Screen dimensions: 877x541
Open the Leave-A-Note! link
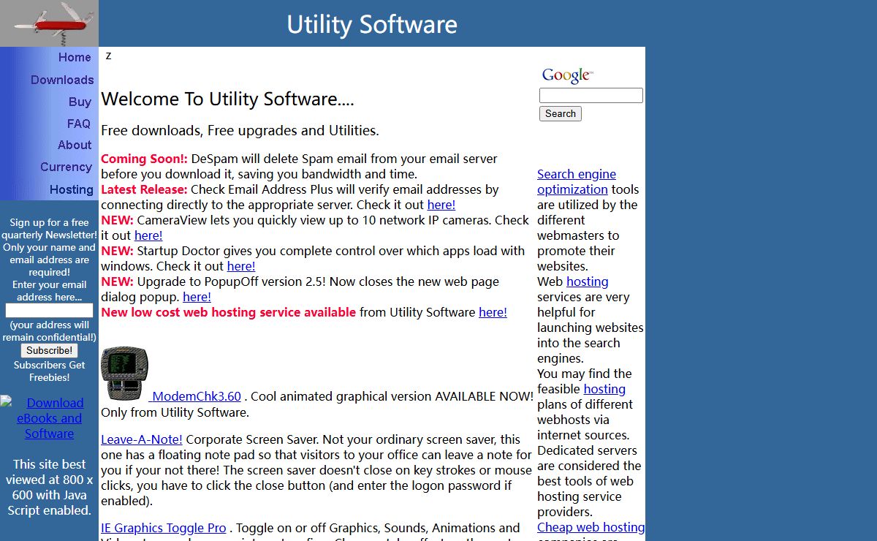pos(142,439)
